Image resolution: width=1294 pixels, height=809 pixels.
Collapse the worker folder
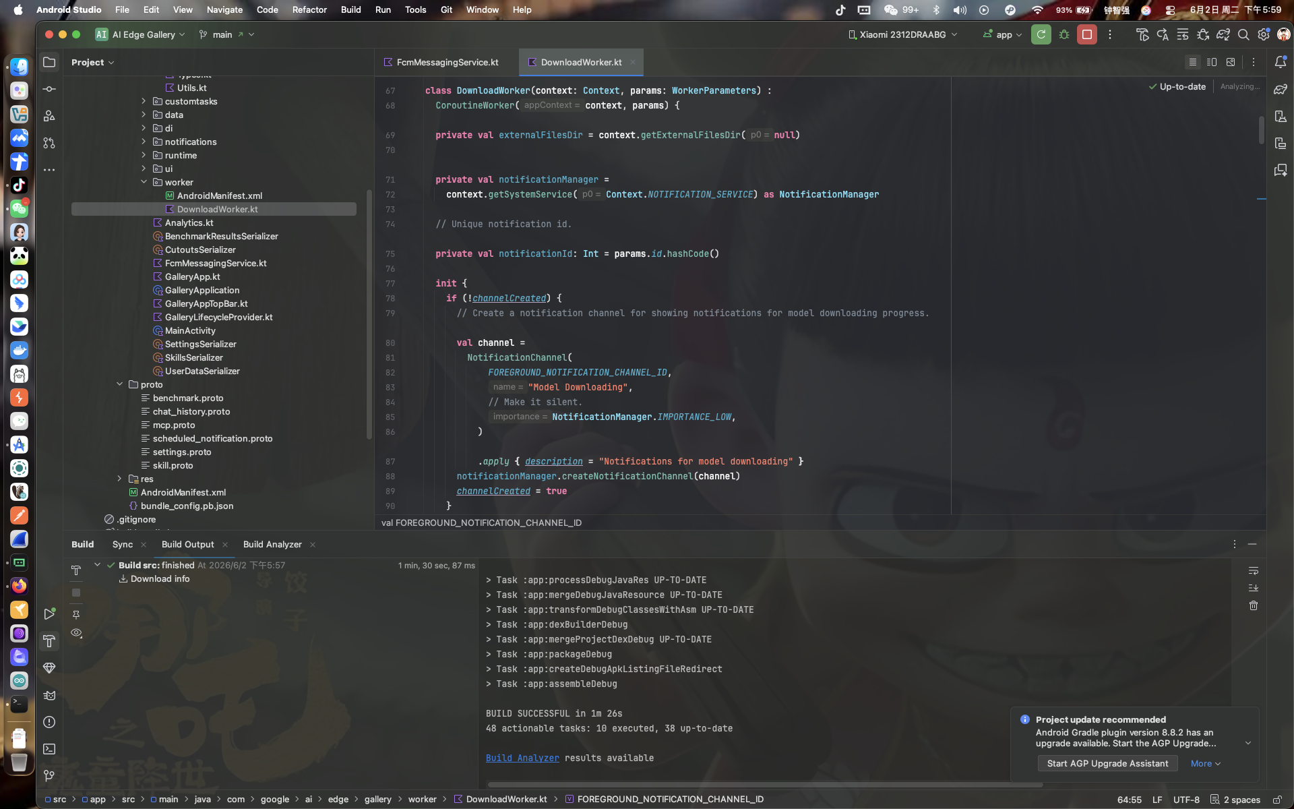[x=144, y=182]
